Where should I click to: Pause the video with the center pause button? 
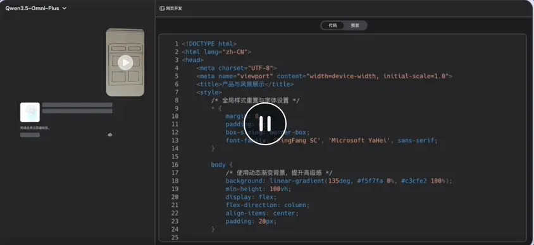click(x=264, y=123)
